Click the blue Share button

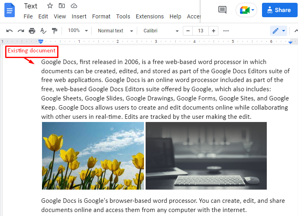click(280, 10)
